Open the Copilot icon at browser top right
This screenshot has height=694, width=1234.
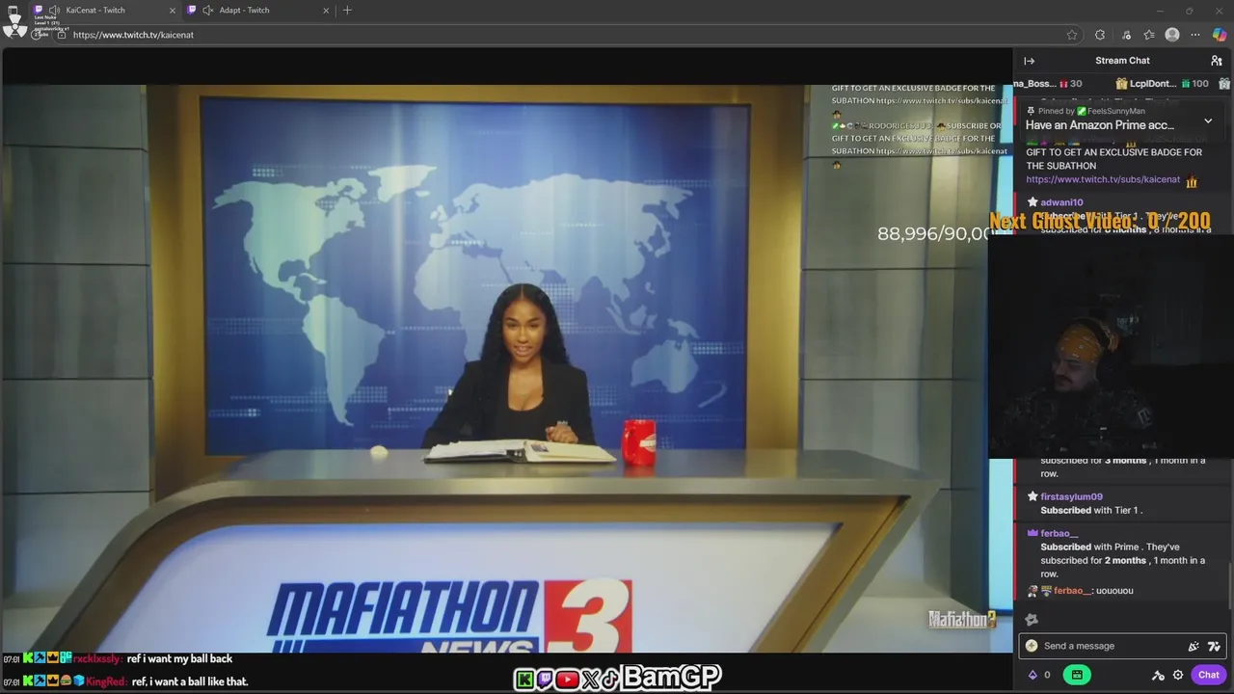tap(1220, 35)
